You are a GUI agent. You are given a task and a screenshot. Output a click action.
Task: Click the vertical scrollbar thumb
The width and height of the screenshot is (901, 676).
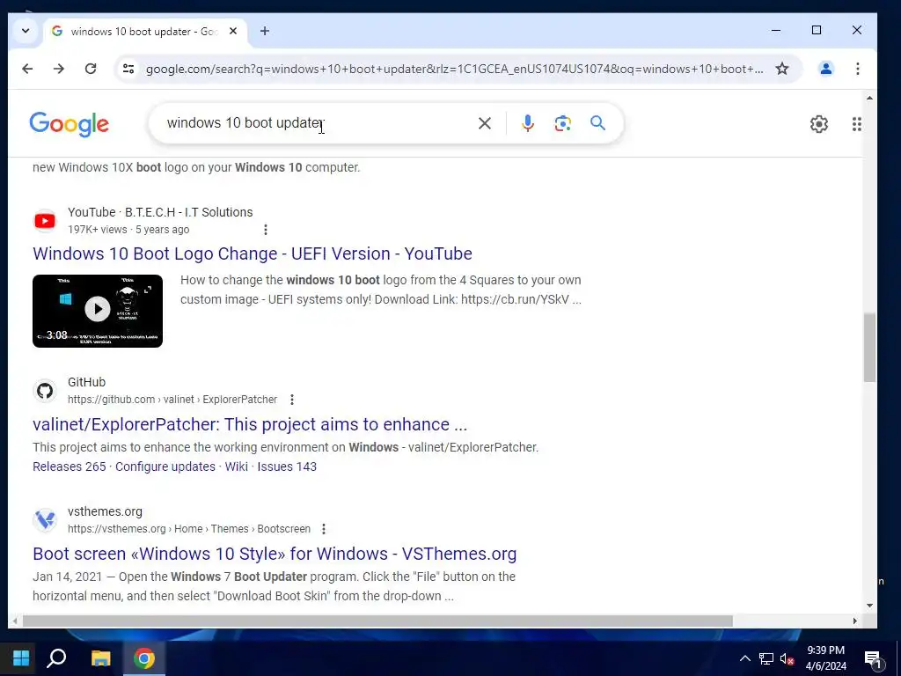coord(869,347)
